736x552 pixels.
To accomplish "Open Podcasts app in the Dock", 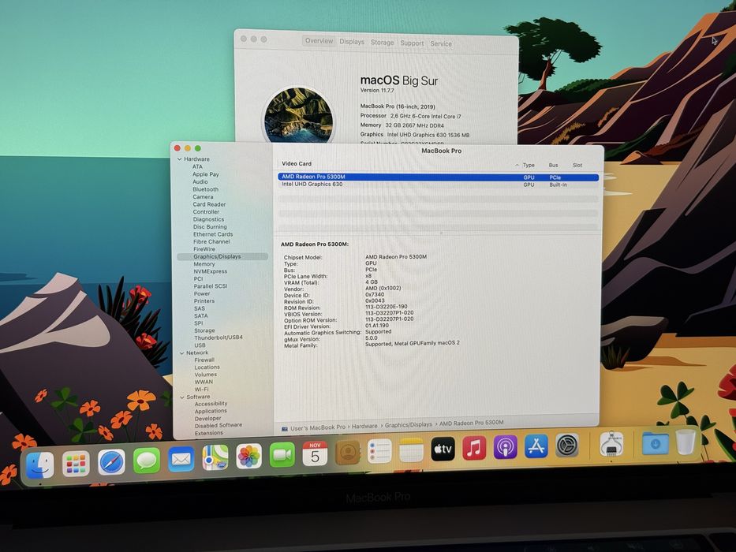I will (x=505, y=447).
